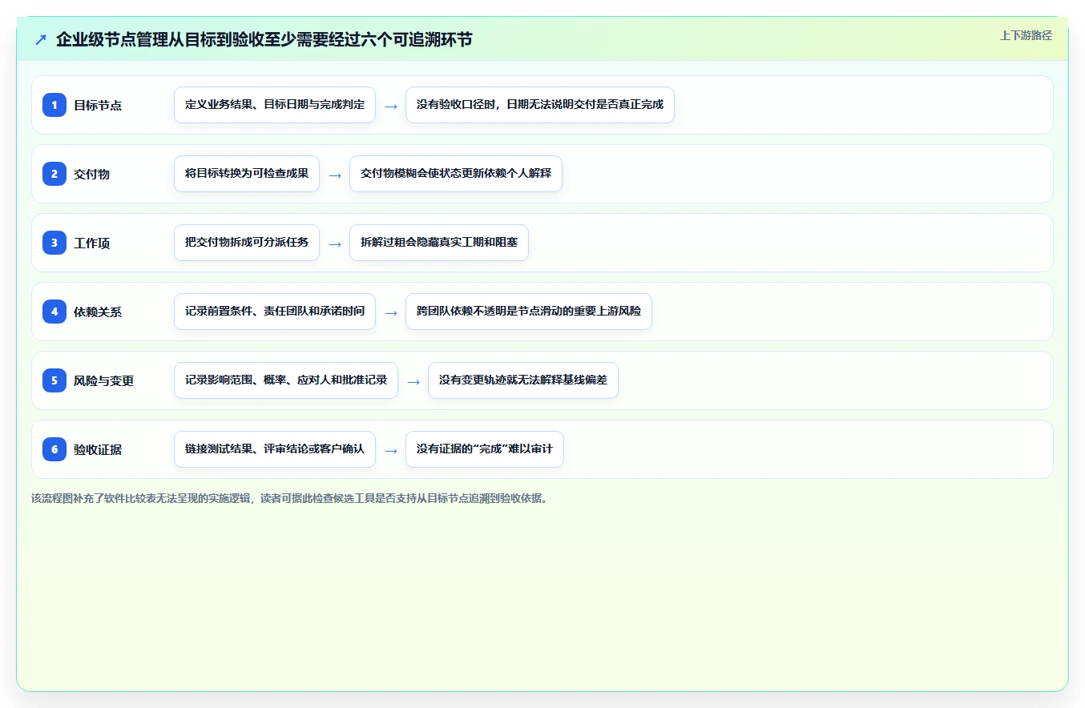Select the number 5 step badge

54,380
